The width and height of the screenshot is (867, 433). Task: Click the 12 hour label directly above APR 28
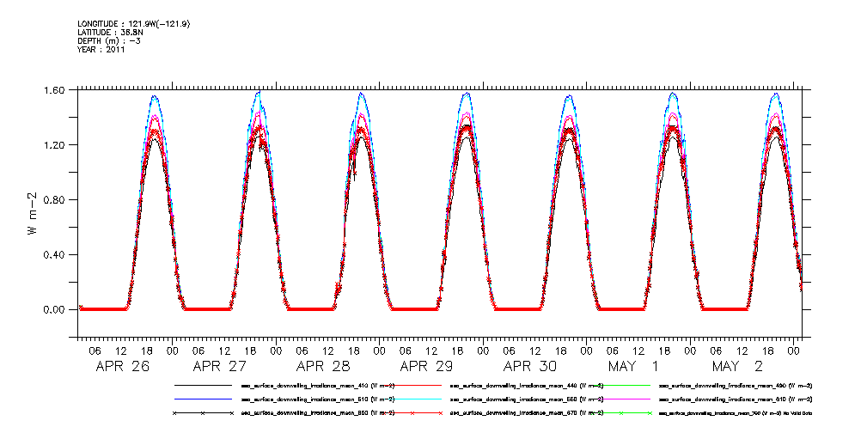328,350
